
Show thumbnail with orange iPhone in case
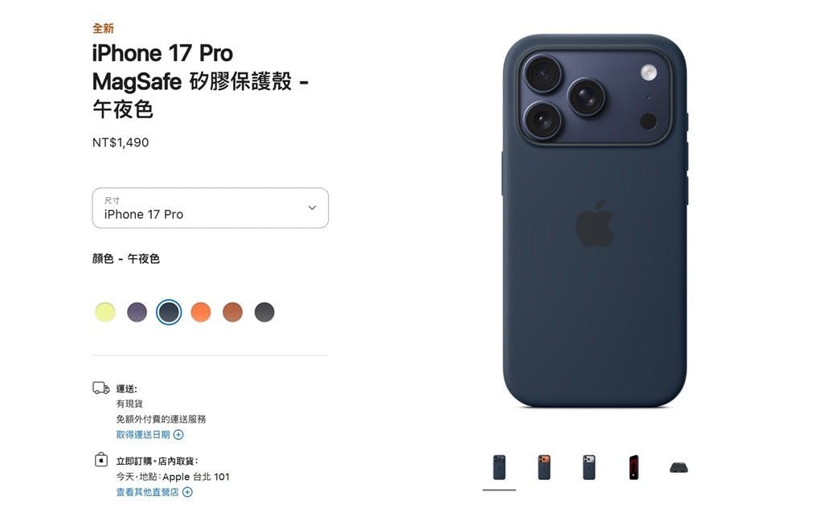click(544, 467)
